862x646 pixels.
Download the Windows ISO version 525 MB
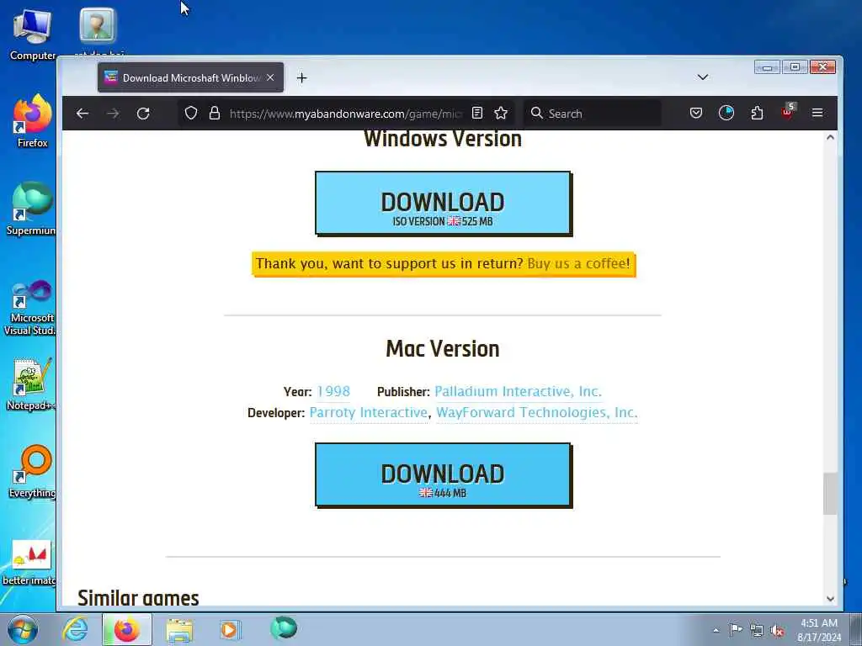click(x=443, y=204)
